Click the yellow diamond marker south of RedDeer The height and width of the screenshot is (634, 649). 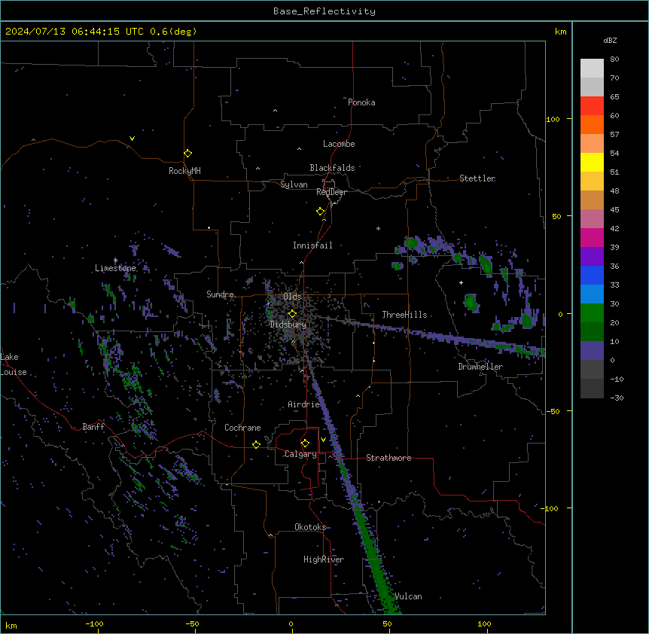(320, 212)
